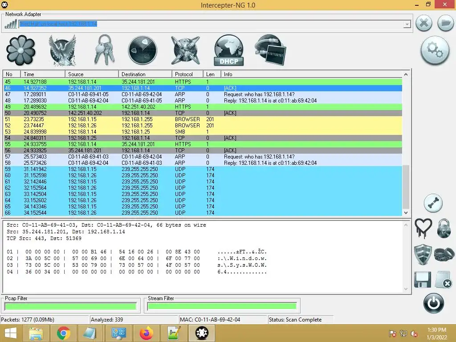Open RAW mode cable-monitor icon
Viewport: 456px width, 342px height.
[270, 50]
